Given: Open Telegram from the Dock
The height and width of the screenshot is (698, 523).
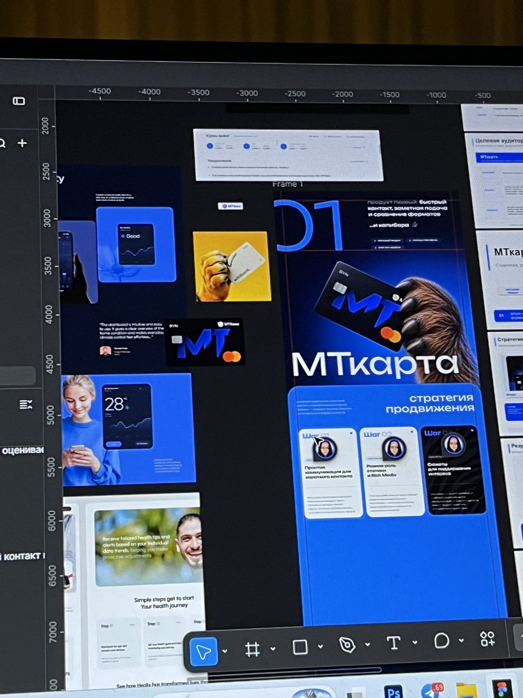Looking at the screenshot, I should (x=431, y=692).
